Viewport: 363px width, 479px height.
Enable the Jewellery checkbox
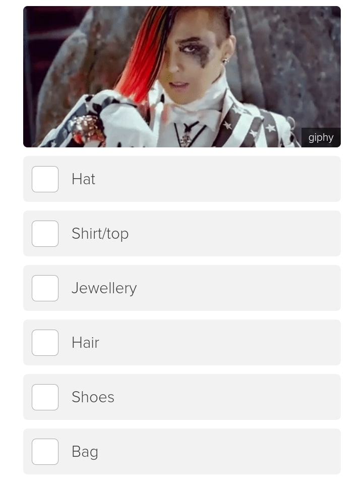(x=45, y=288)
